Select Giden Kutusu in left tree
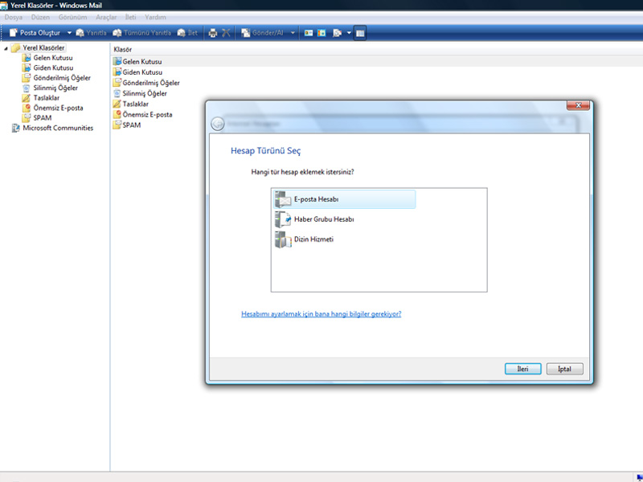 pyautogui.click(x=53, y=67)
